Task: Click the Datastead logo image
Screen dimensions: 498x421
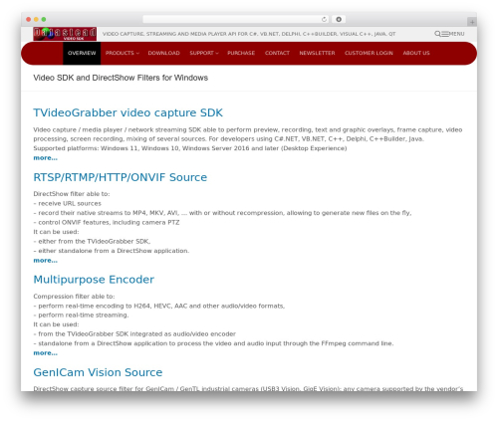Action: click(65, 34)
